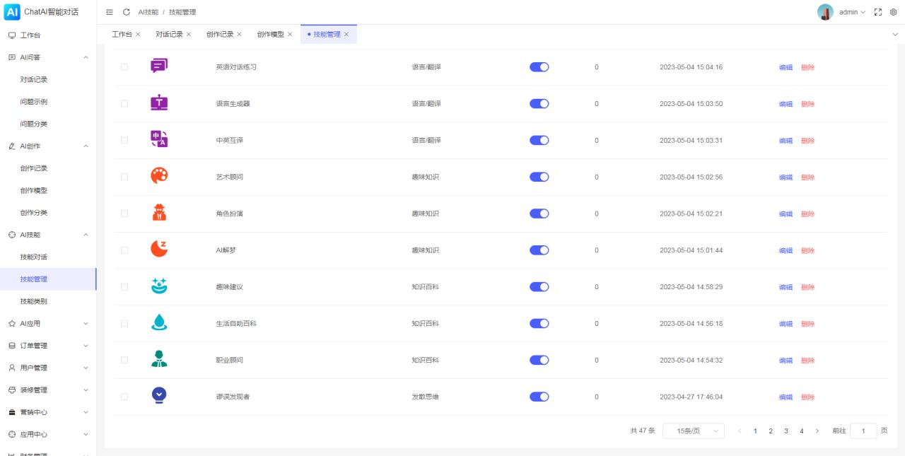Screen dimensions: 905x456
Task: Close the 对话记录 tab
Action: (189, 35)
